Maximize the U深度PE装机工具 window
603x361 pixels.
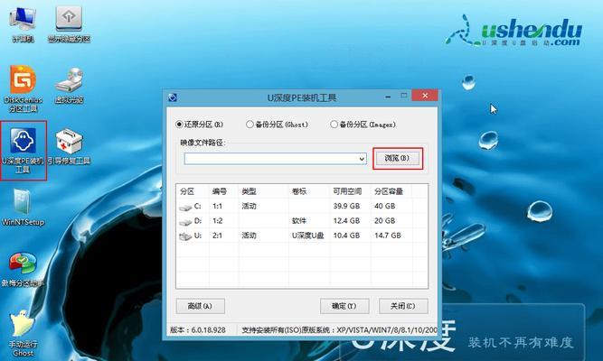(x=404, y=96)
